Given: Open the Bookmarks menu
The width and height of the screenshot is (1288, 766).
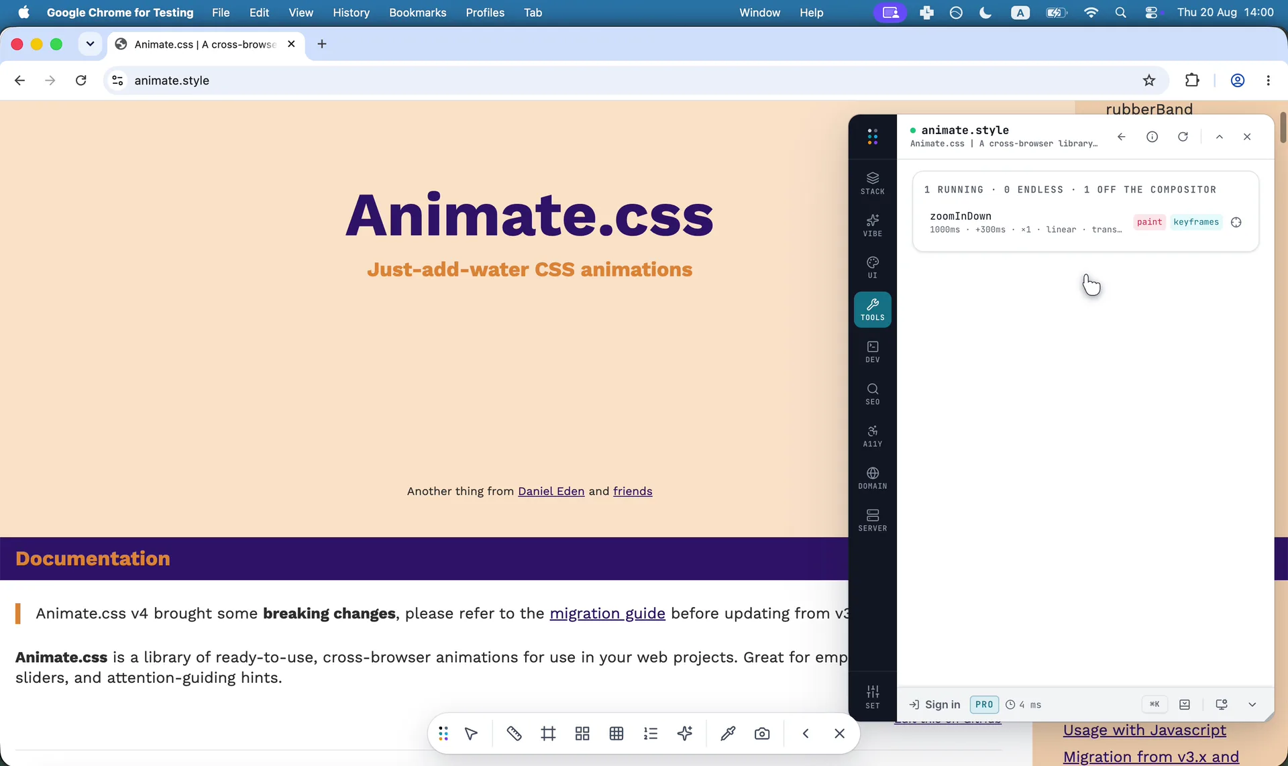Looking at the screenshot, I should click(417, 13).
